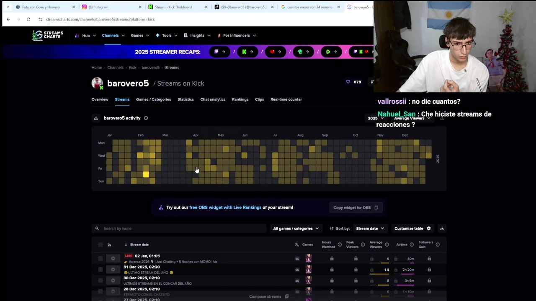Screen dimensions: 536x301
Task: Switch to the Foto con Goku y Homero tab
Action: tap(41, 7)
